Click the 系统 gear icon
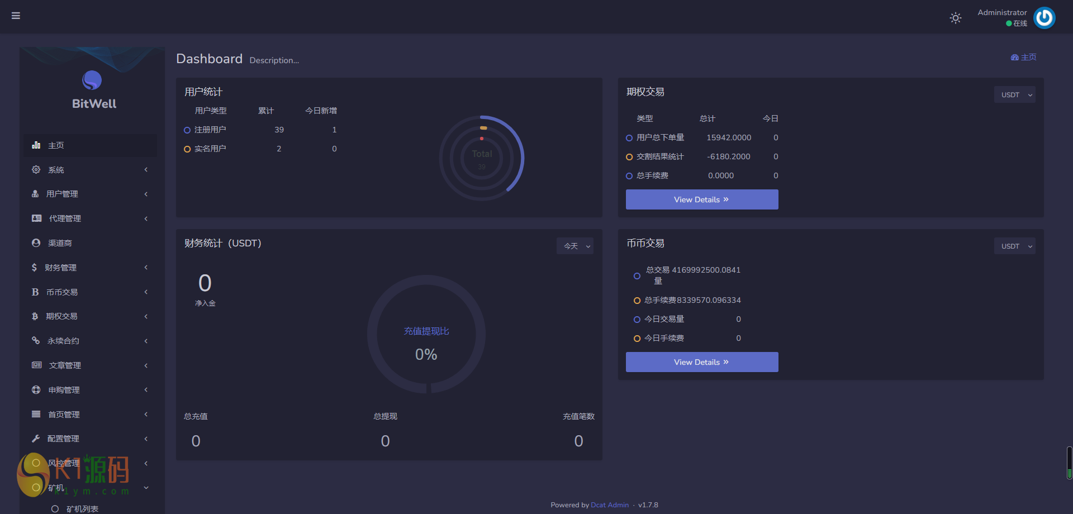This screenshot has width=1073, height=514. point(36,170)
